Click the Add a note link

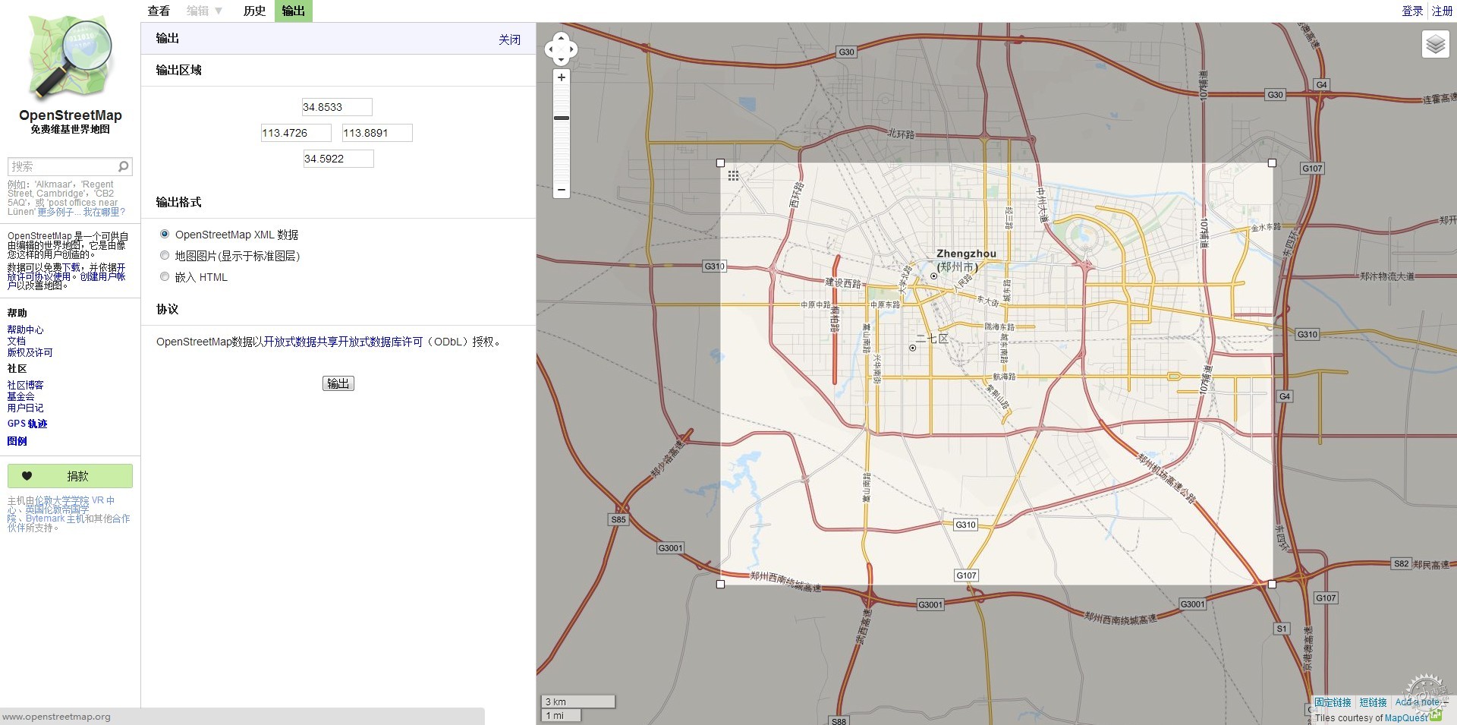[1418, 702]
